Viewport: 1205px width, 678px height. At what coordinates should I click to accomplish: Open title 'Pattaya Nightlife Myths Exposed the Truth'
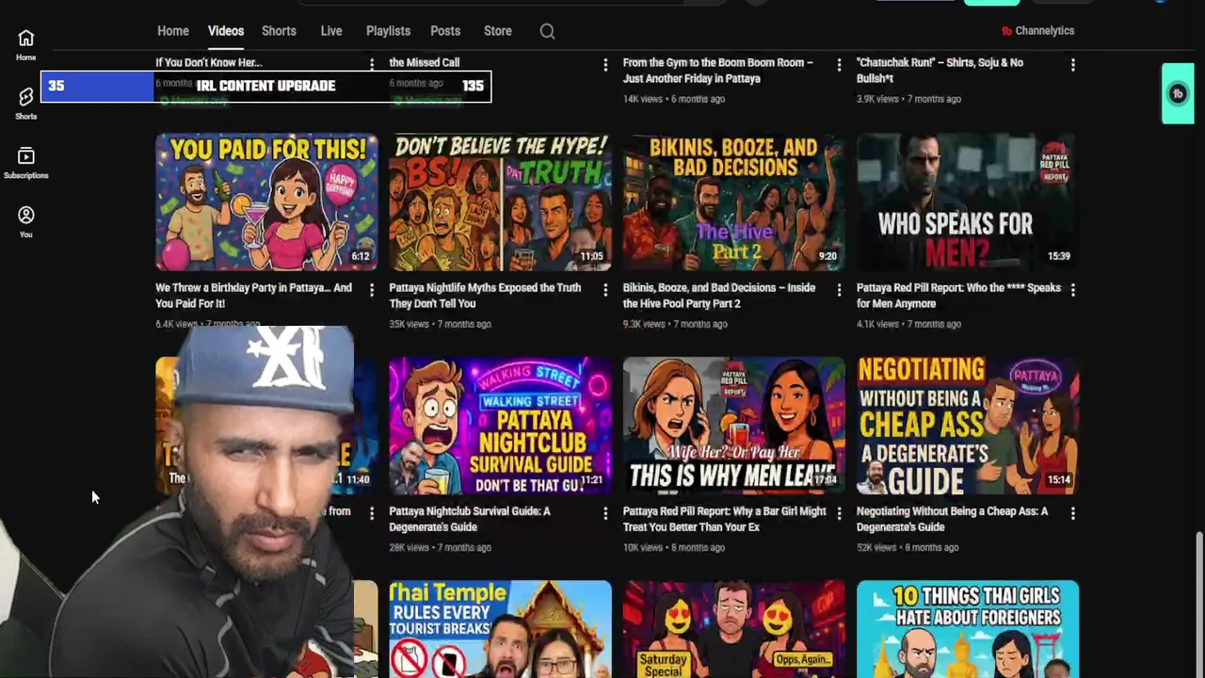click(485, 296)
